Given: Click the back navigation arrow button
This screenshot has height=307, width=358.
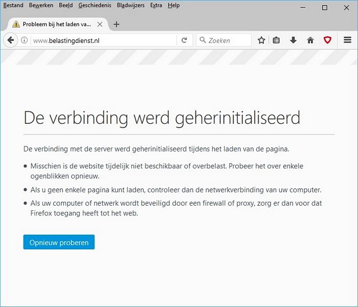Looking at the screenshot, I should coord(10,40).
